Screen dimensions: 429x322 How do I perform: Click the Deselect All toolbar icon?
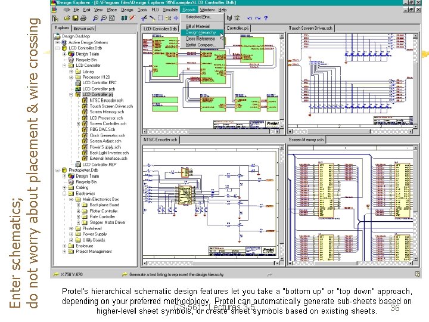click(x=168, y=18)
